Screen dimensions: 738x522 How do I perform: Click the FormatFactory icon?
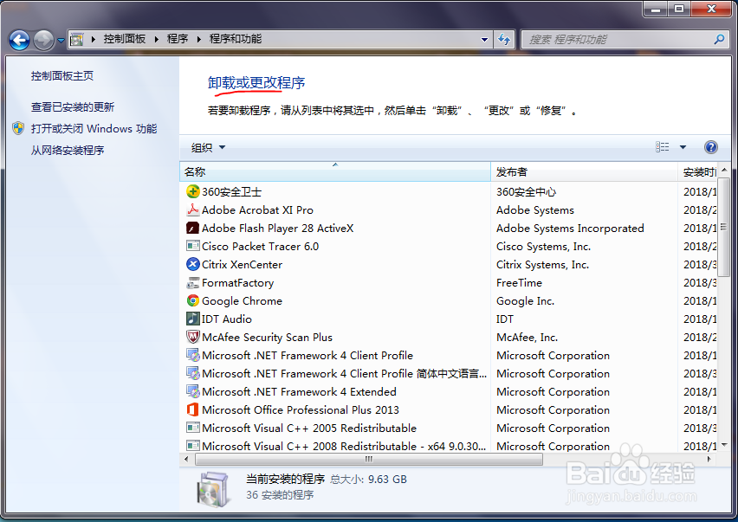(x=193, y=282)
